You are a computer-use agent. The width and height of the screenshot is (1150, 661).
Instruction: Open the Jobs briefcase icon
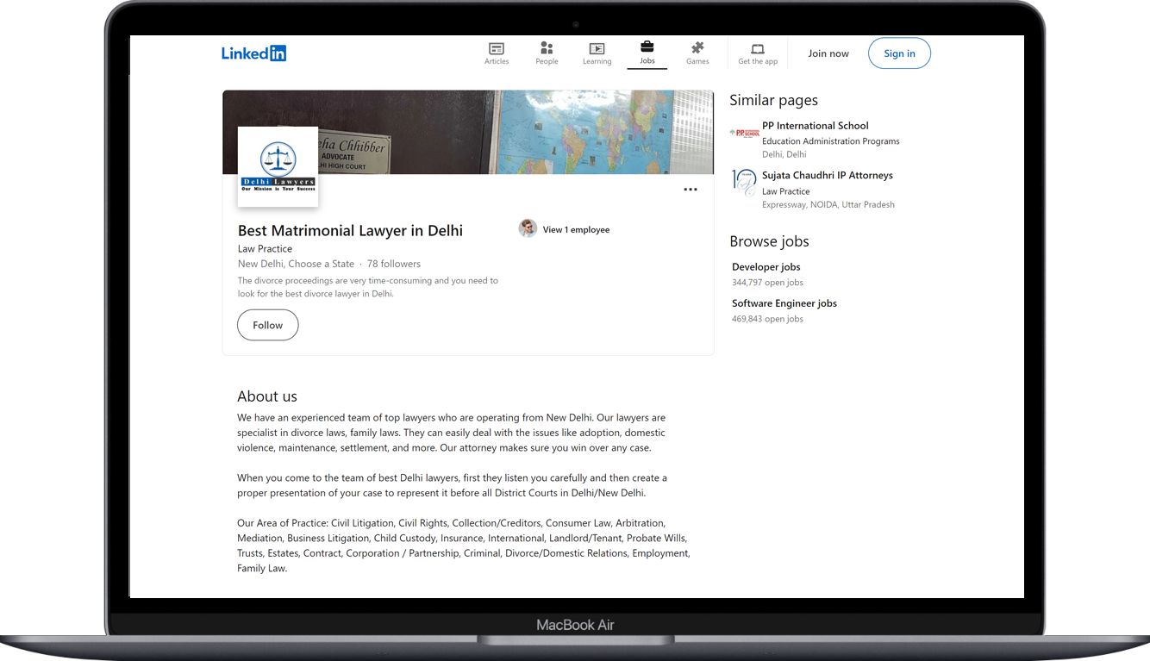pyautogui.click(x=647, y=47)
